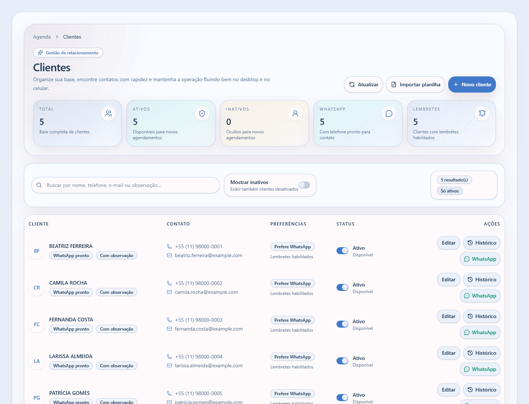Enable the Mostrar inativos switch
The width and height of the screenshot is (529, 404).
[304, 185]
